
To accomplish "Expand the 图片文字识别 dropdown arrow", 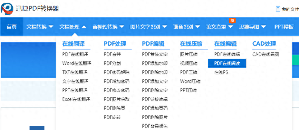I will 165,27.
